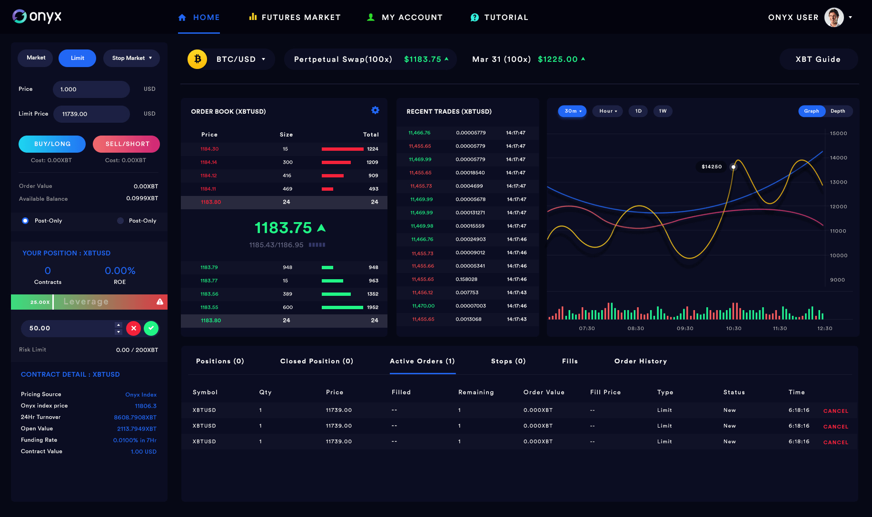This screenshot has width=872, height=517.
Task: Select the Market order type
Action: point(36,58)
